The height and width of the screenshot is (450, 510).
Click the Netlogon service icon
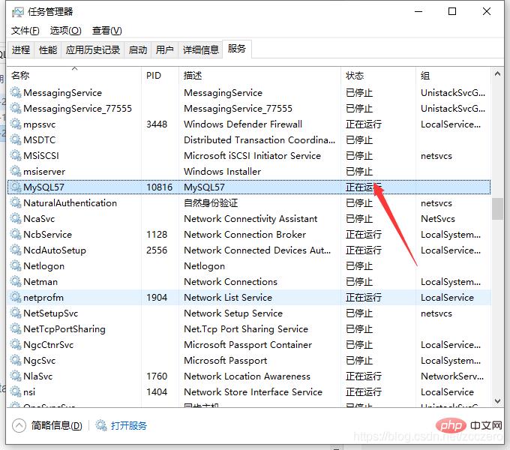(x=15, y=266)
